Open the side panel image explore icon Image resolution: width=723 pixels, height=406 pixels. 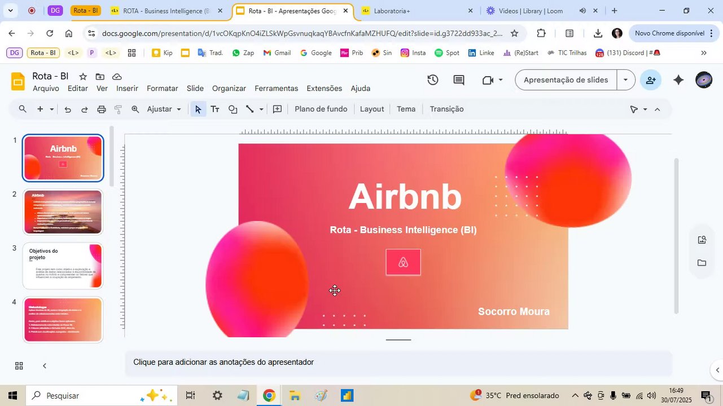(702, 240)
